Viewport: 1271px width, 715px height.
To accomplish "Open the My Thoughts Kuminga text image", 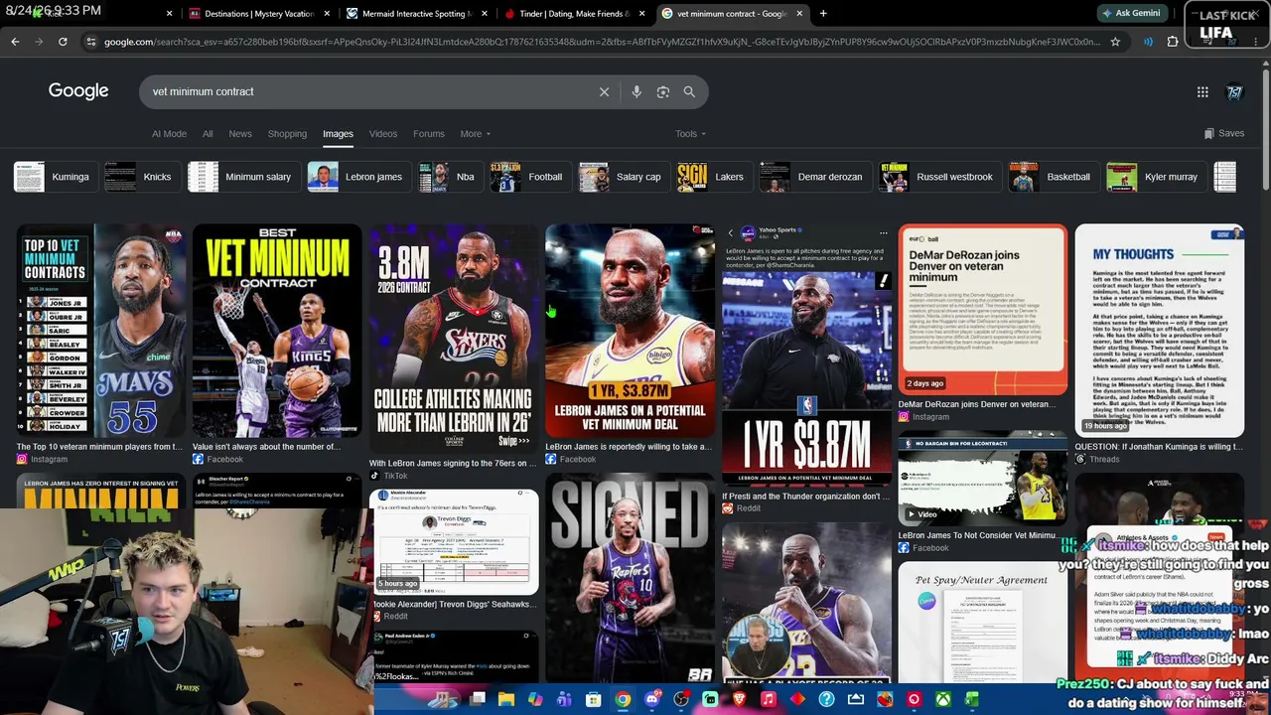I will point(1159,331).
